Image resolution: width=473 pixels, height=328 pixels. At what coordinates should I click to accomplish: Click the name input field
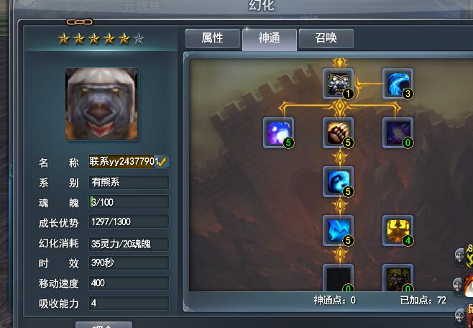[x=129, y=162]
